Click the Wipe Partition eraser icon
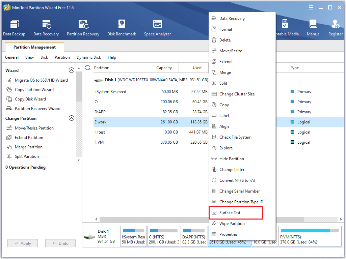Image resolution: width=346 pixels, height=259 pixels. [214, 224]
